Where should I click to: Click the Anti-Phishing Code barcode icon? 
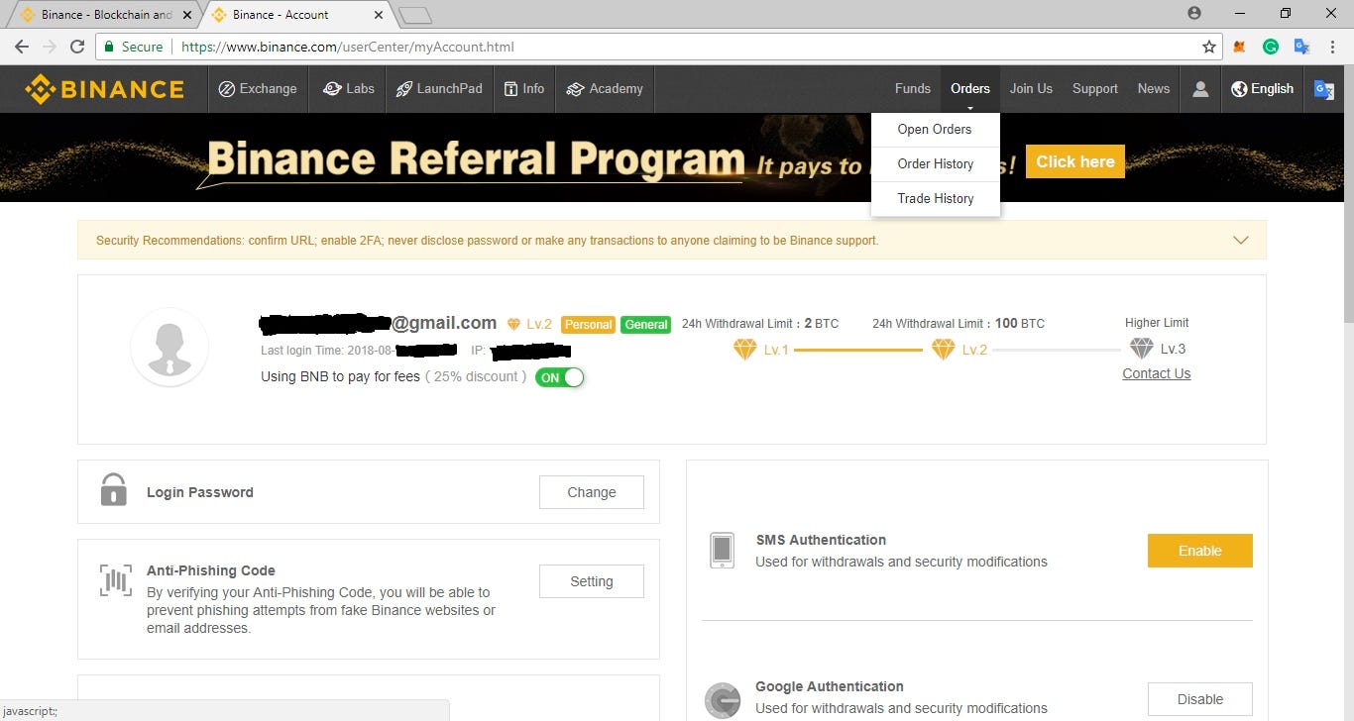pos(115,580)
